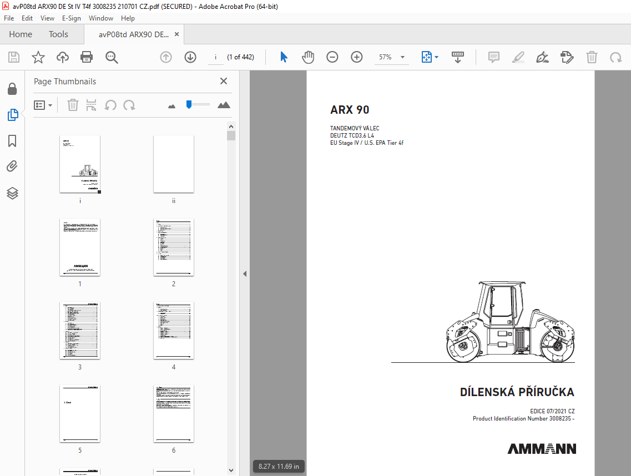
Task: Click the 'ARX 90' document title
Action: [x=350, y=110]
